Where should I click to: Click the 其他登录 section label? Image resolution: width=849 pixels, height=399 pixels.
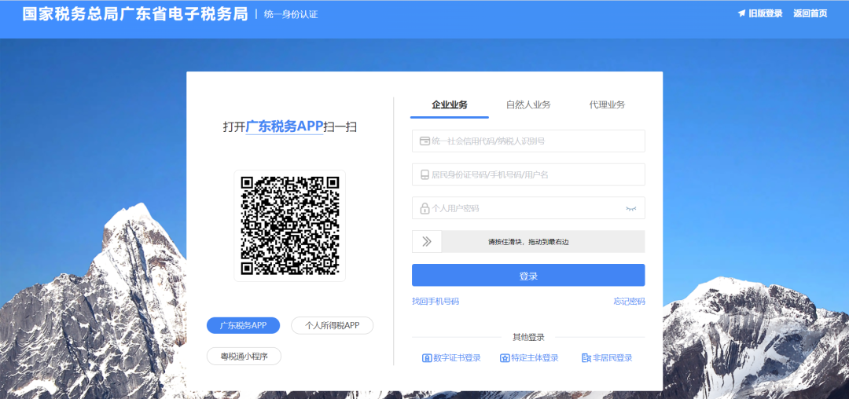(528, 338)
